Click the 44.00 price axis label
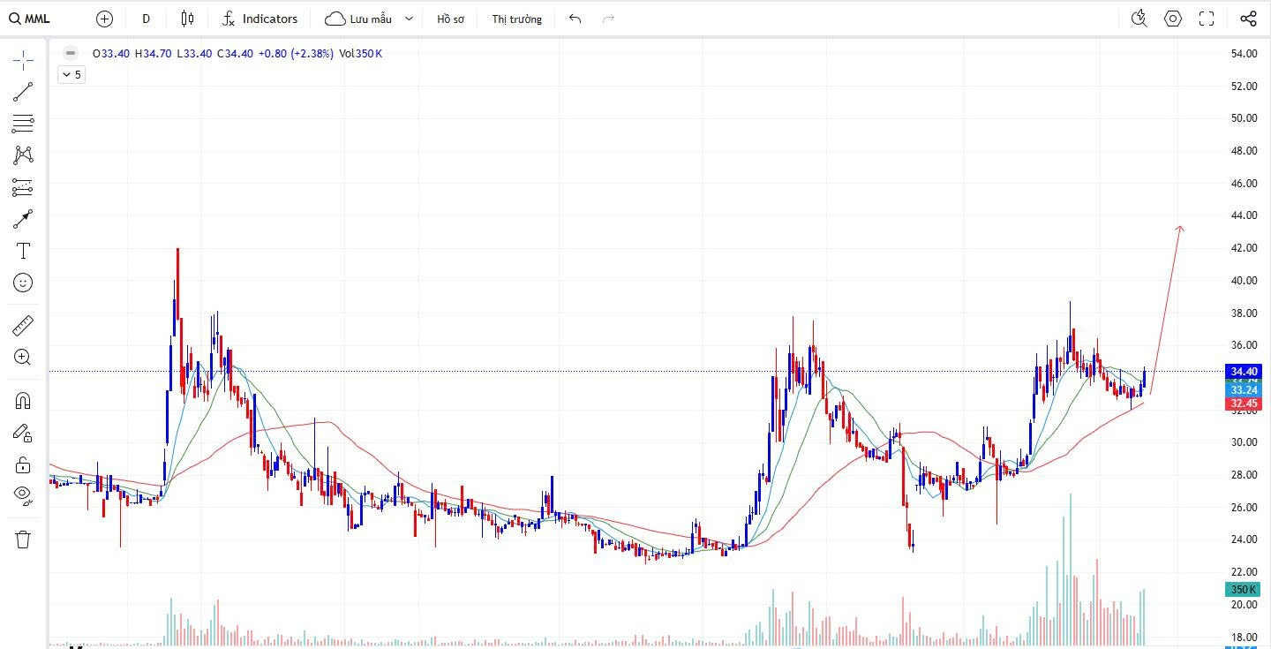Screen dimensions: 1271x649 [1245, 215]
